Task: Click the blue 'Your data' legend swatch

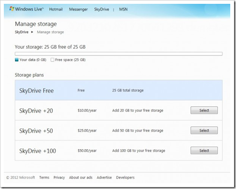Action: (x=17, y=60)
